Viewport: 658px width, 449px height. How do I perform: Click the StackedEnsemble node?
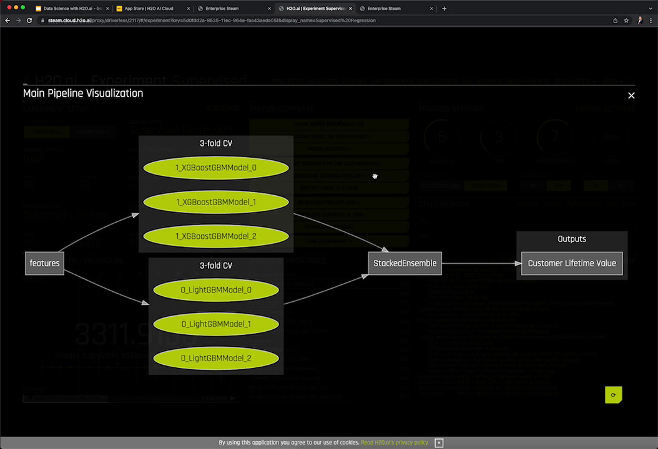click(x=405, y=263)
